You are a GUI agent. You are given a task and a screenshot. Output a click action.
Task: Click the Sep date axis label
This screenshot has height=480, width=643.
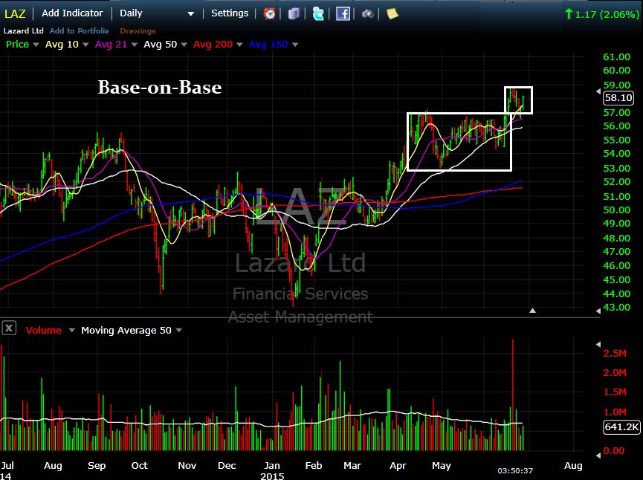[x=97, y=466]
